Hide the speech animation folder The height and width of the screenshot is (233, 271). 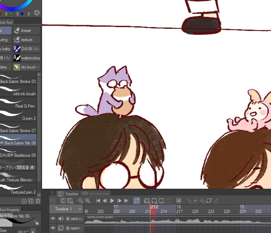point(53,228)
